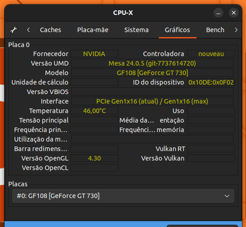Click the device ID 0x10DE:0x0F02 field
246x227 pixels.
[x=211, y=82]
